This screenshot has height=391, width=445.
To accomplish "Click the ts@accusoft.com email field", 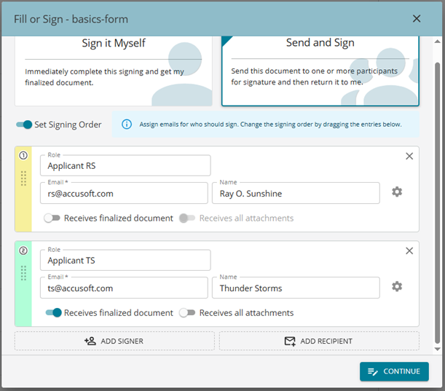I will pos(124,288).
